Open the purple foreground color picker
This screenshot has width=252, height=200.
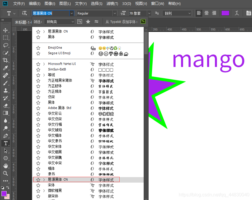coord(4,194)
